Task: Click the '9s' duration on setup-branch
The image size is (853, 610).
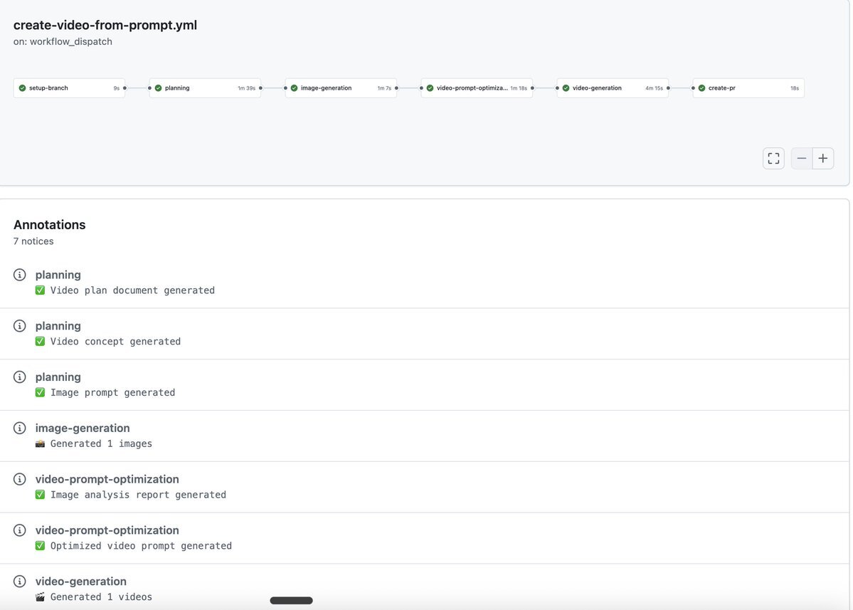Action: (x=117, y=88)
